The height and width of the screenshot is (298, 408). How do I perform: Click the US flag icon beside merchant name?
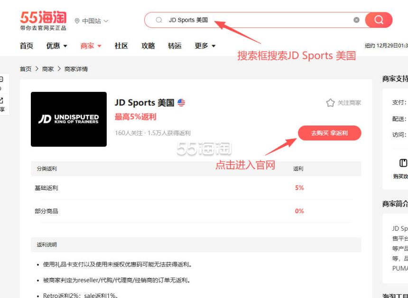[x=181, y=103]
